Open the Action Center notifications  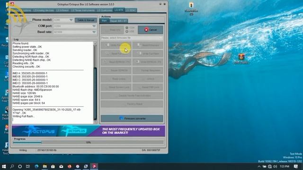point(295,167)
